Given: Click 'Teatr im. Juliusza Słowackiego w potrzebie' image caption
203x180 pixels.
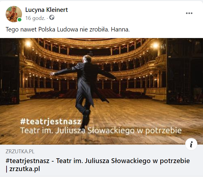Looking at the screenshot, I should point(101,130).
